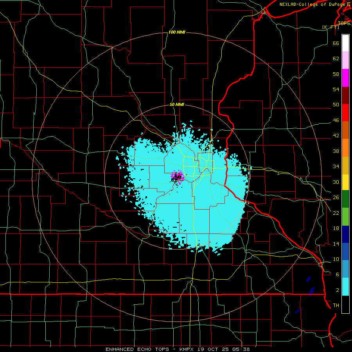
Task: Click the medium blue legend swatch
Action: pos(345,251)
